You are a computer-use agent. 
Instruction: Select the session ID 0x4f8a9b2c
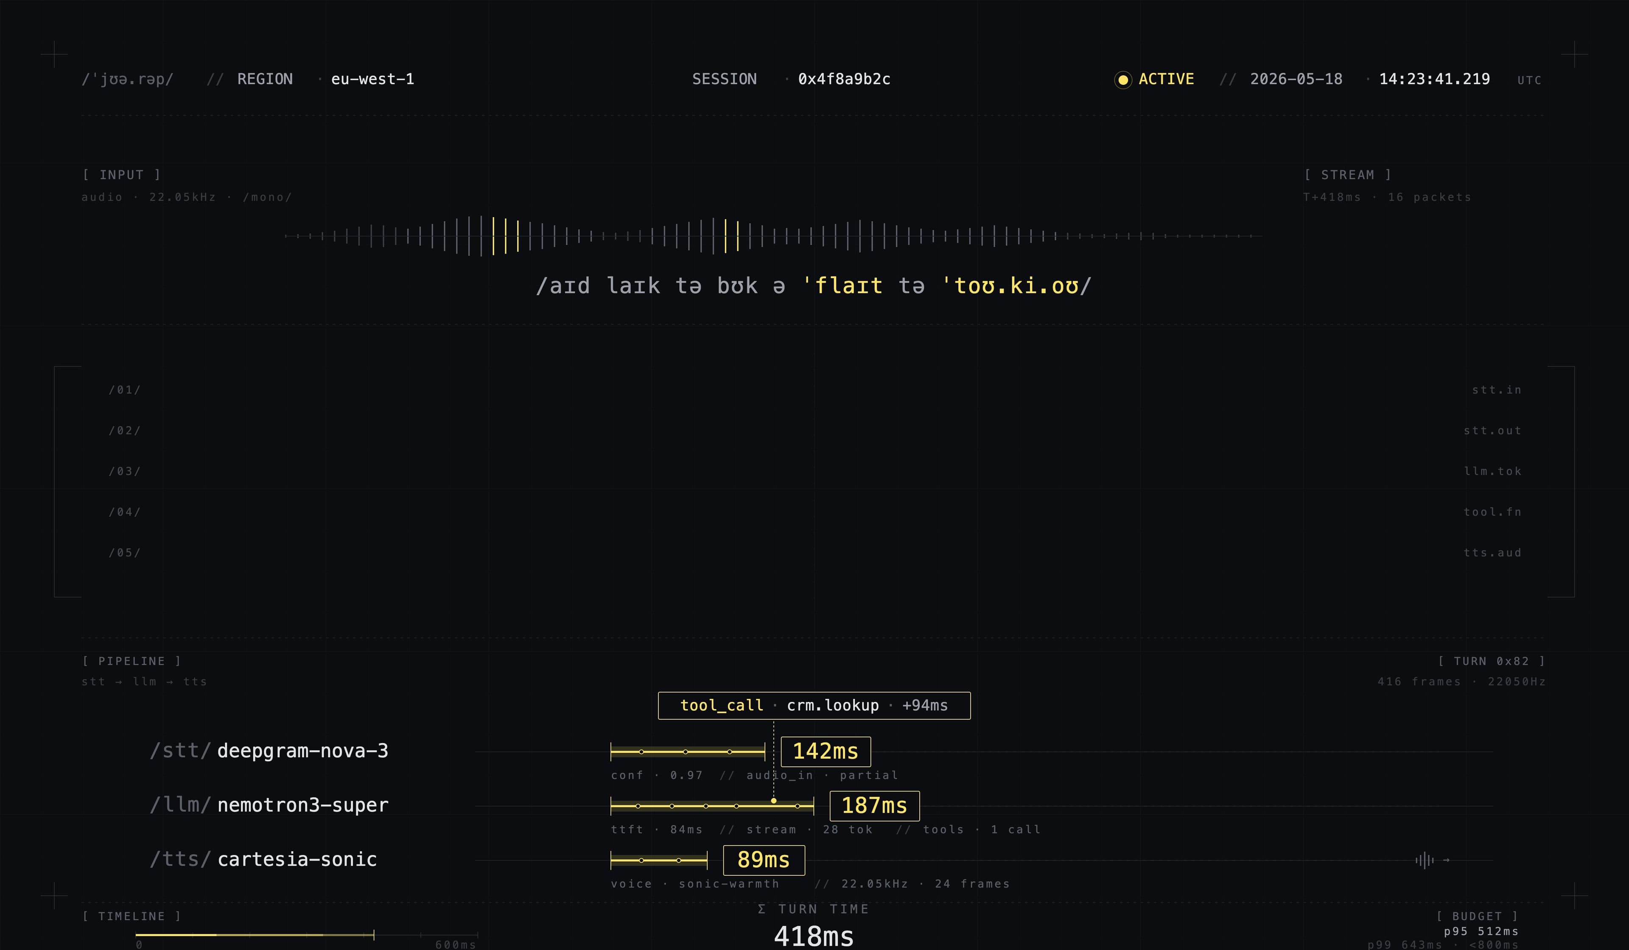click(x=844, y=79)
